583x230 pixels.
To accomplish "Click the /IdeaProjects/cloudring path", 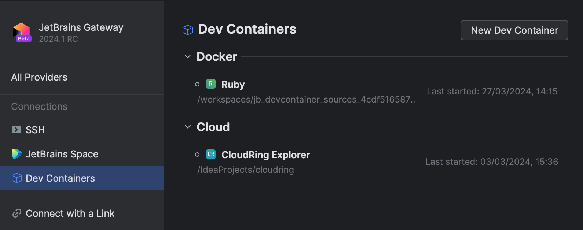I will coord(246,170).
